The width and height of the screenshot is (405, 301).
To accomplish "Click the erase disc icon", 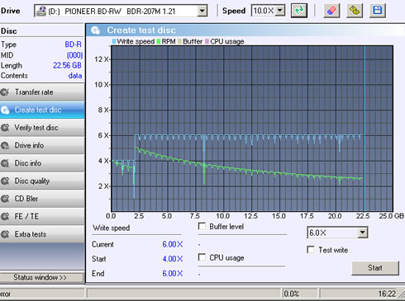I will point(331,11).
